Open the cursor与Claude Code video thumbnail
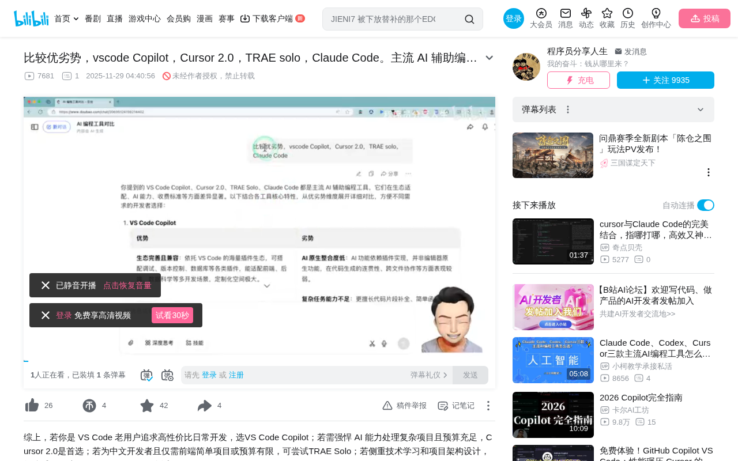 point(553,241)
